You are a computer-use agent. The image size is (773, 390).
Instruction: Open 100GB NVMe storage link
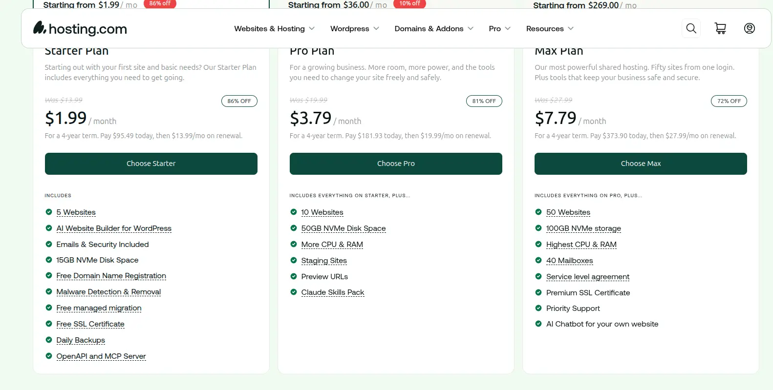(583, 228)
